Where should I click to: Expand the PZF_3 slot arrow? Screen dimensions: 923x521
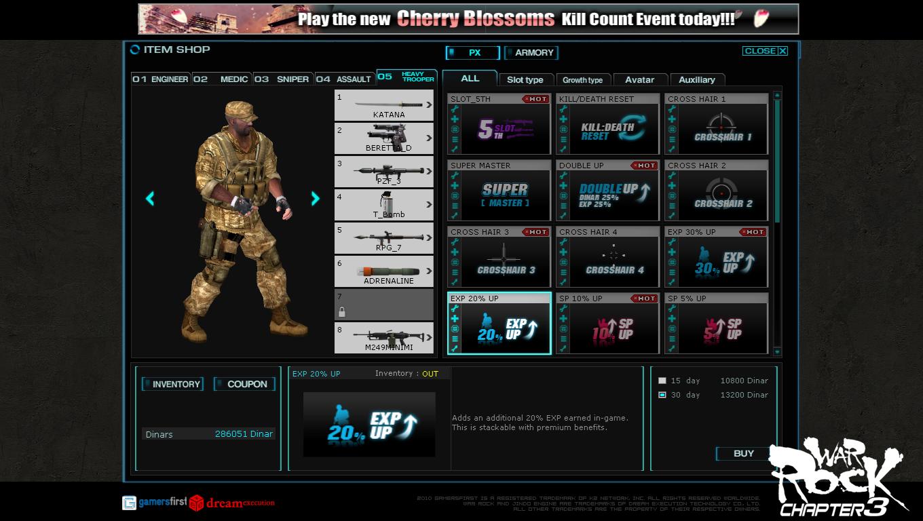click(429, 172)
